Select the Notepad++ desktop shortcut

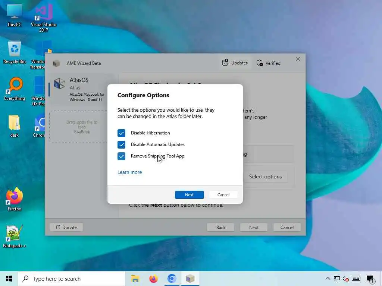pyautogui.click(x=15, y=236)
